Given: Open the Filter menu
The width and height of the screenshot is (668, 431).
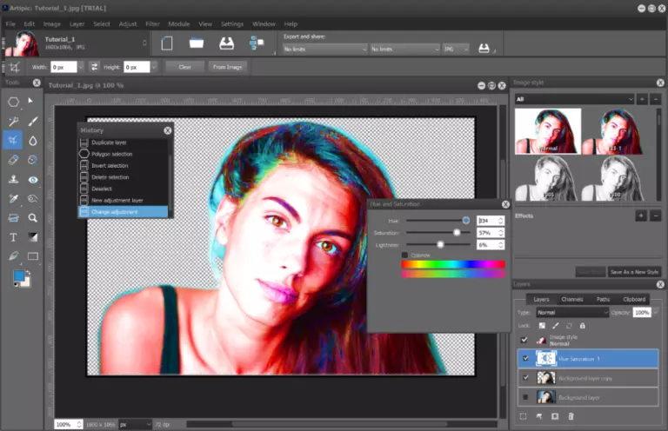Looking at the screenshot, I should [153, 23].
